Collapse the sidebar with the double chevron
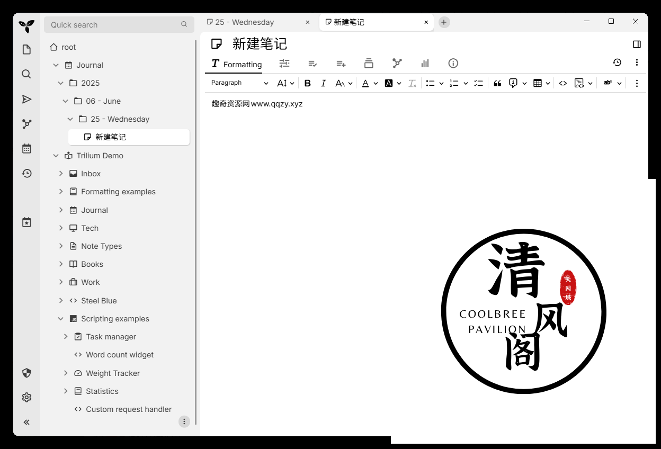Screen dimensions: 661x449 pos(26,422)
